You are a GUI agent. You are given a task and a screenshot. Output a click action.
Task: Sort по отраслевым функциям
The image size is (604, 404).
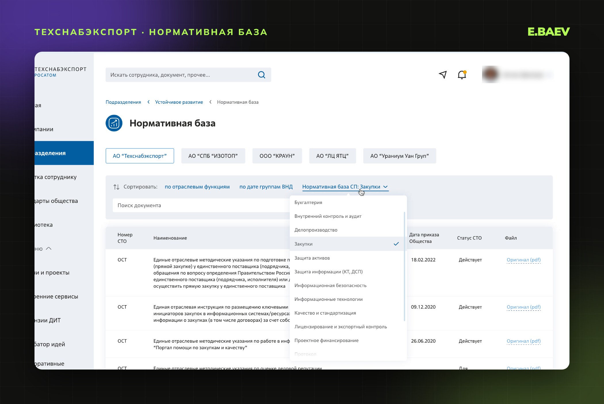(x=197, y=187)
